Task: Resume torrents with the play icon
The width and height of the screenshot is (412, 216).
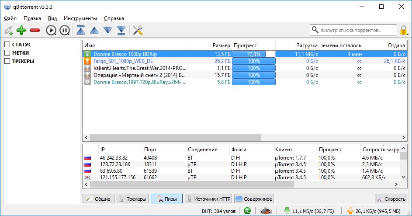Action: point(51,30)
